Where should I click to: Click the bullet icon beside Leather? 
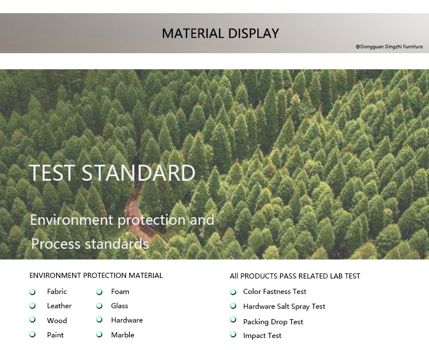click(33, 305)
